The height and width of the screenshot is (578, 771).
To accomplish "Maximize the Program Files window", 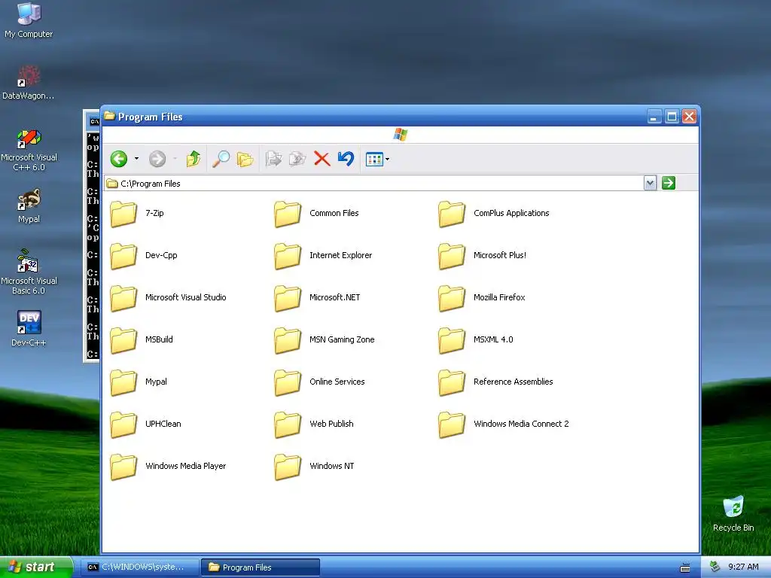I will [672, 117].
